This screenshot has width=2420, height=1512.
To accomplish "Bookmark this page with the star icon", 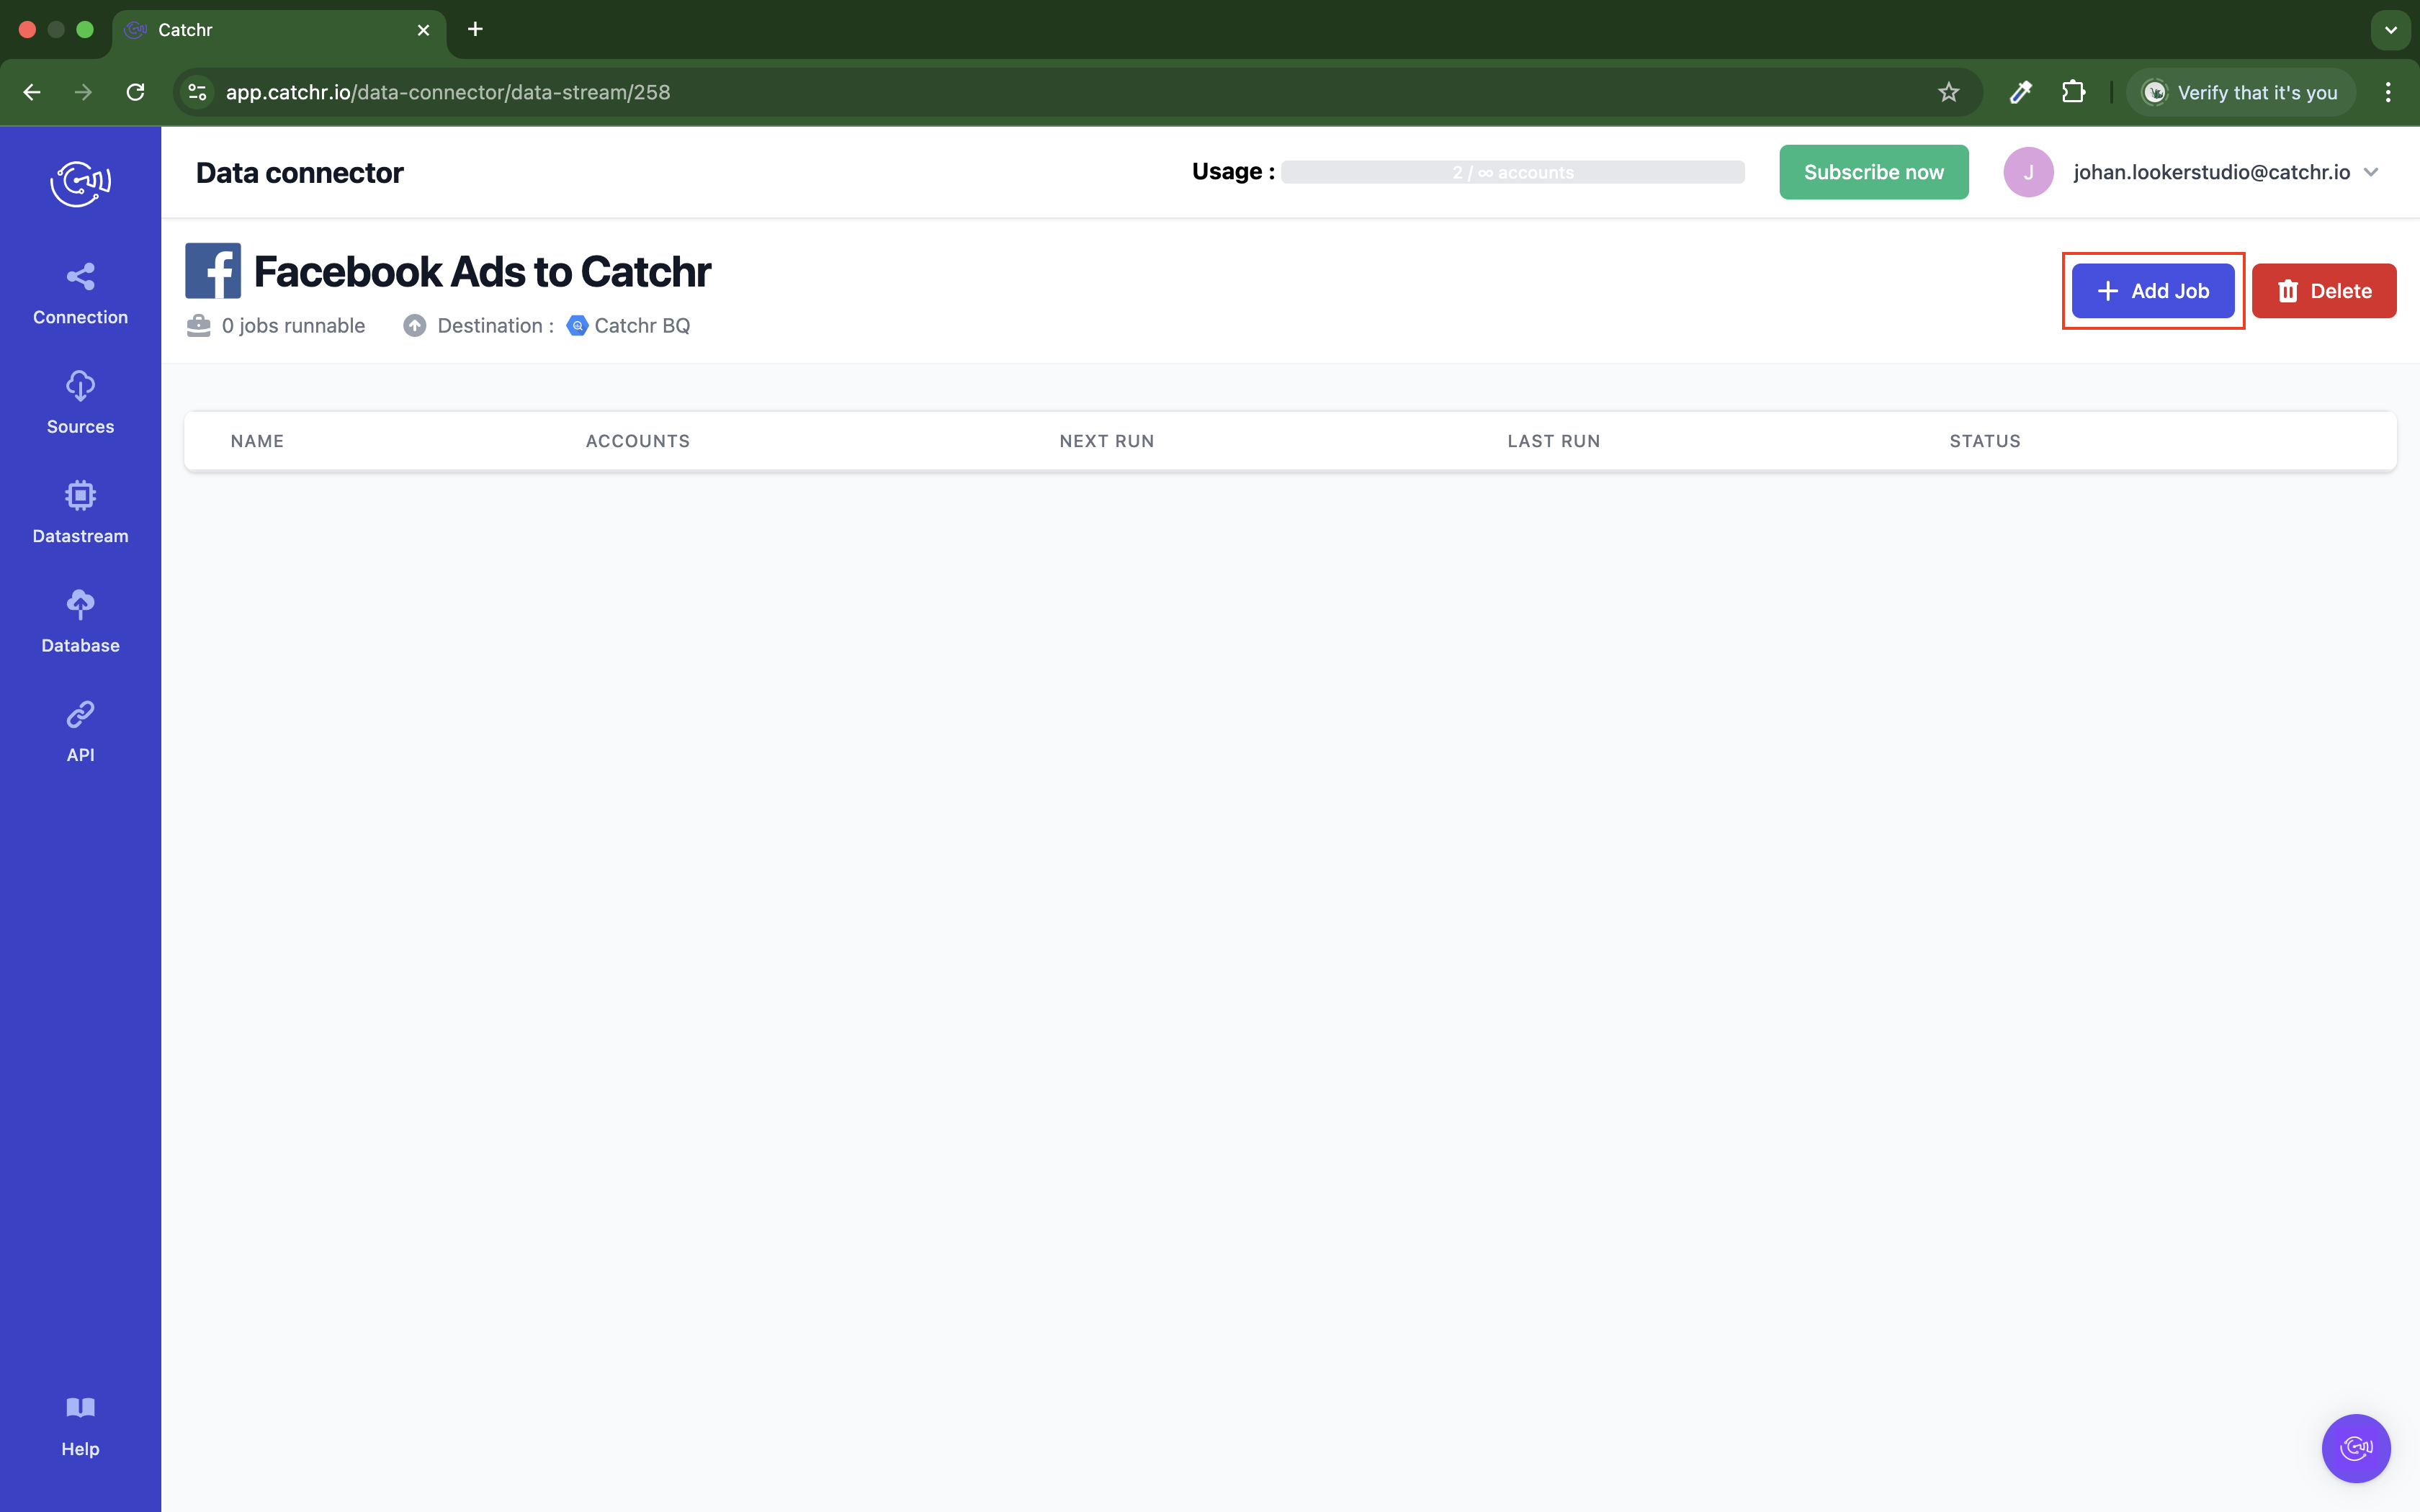I will tap(1948, 92).
